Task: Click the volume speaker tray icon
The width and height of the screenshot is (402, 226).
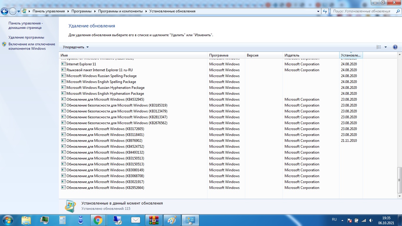Action: [x=371, y=220]
